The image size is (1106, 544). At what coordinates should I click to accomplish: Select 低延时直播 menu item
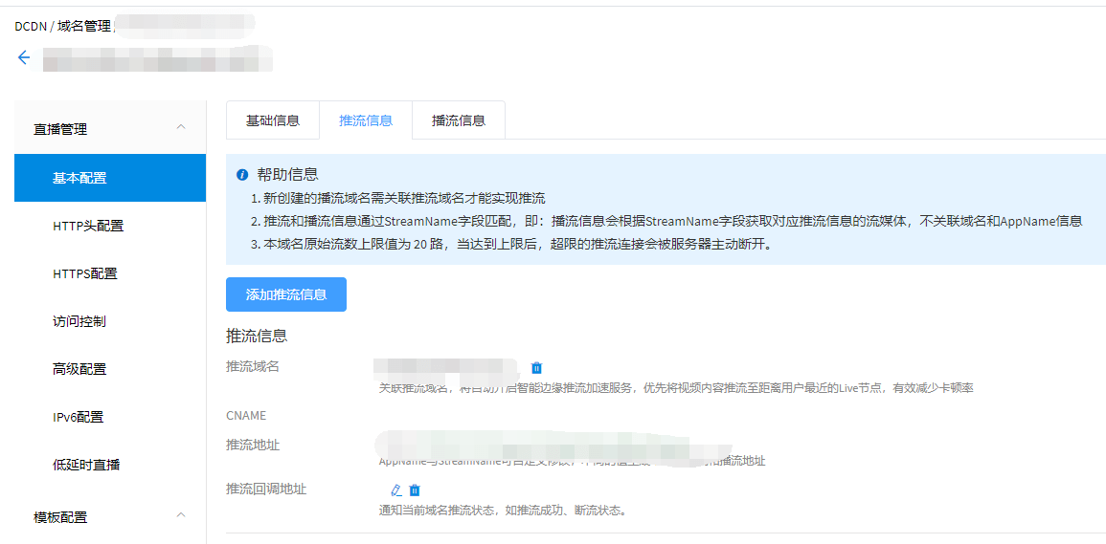pos(86,465)
